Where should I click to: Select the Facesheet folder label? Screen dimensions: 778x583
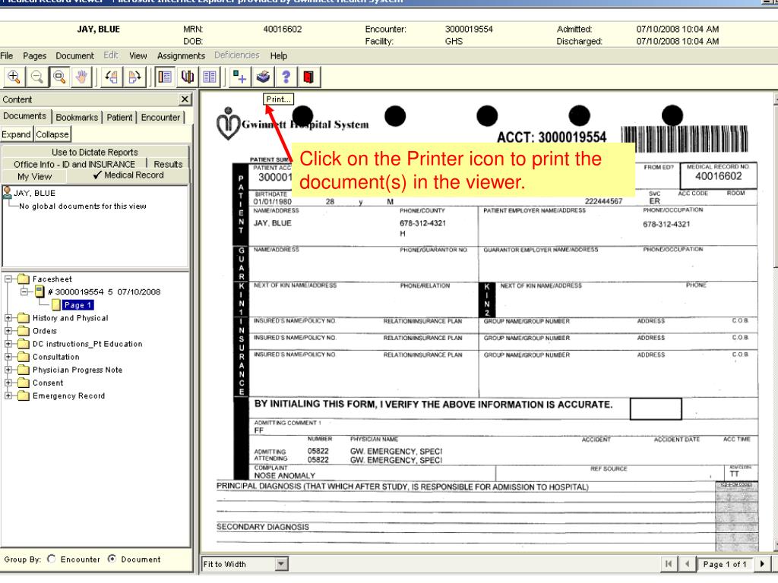52,279
